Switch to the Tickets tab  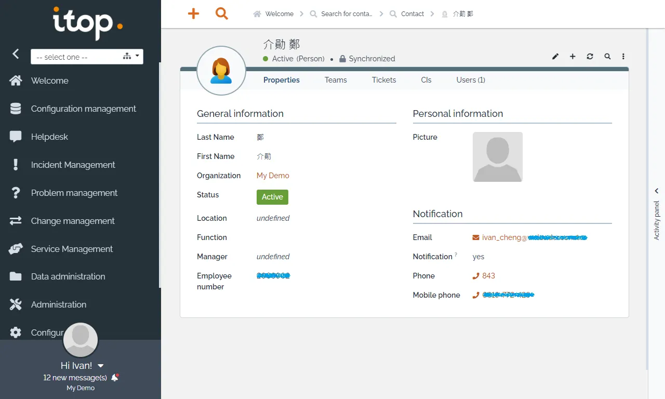(384, 80)
